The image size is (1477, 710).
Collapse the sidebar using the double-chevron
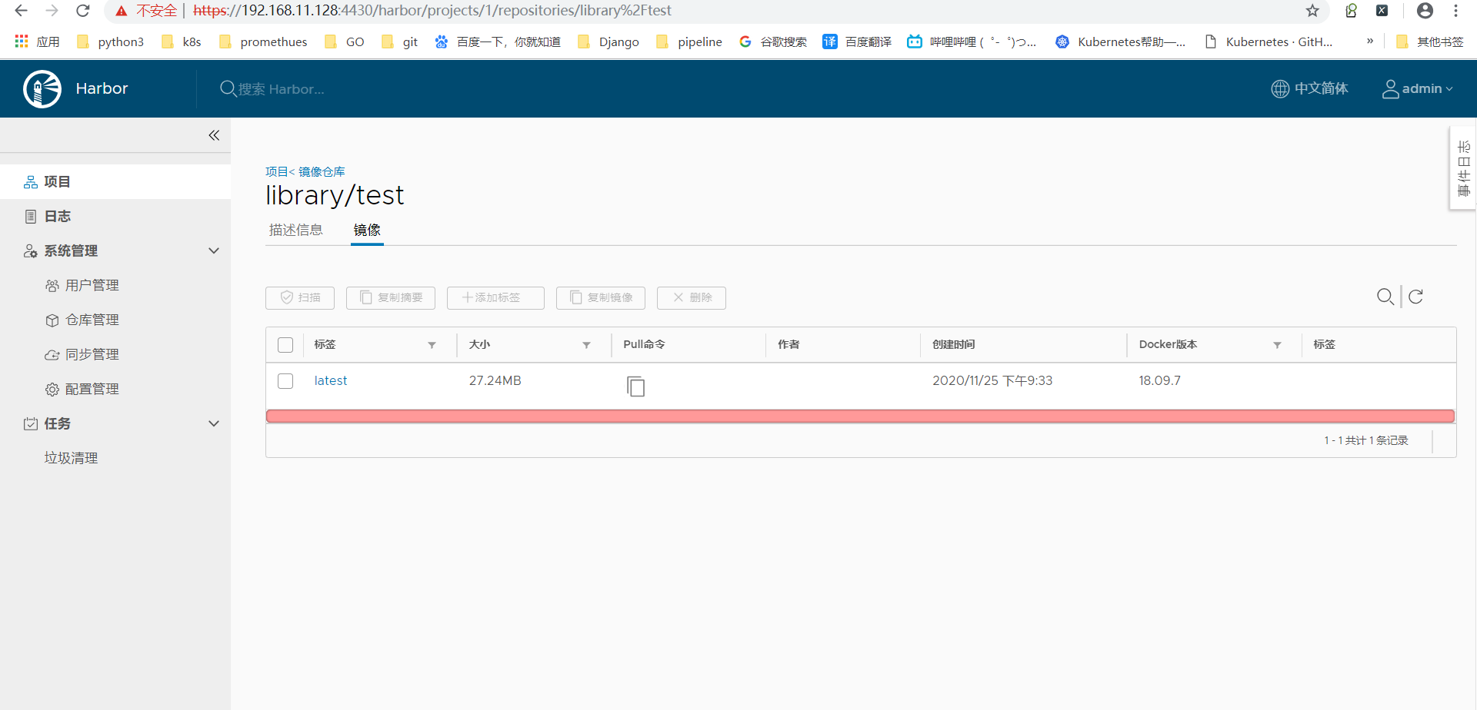(214, 135)
